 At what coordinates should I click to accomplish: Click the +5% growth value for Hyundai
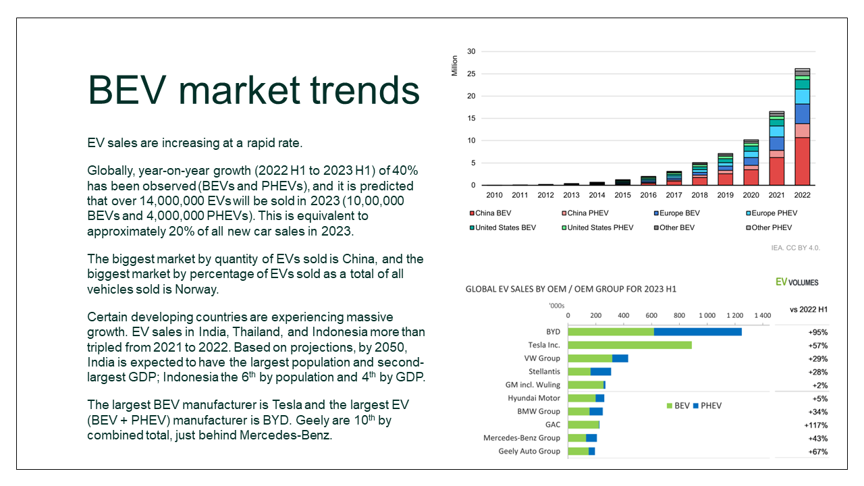(819, 398)
